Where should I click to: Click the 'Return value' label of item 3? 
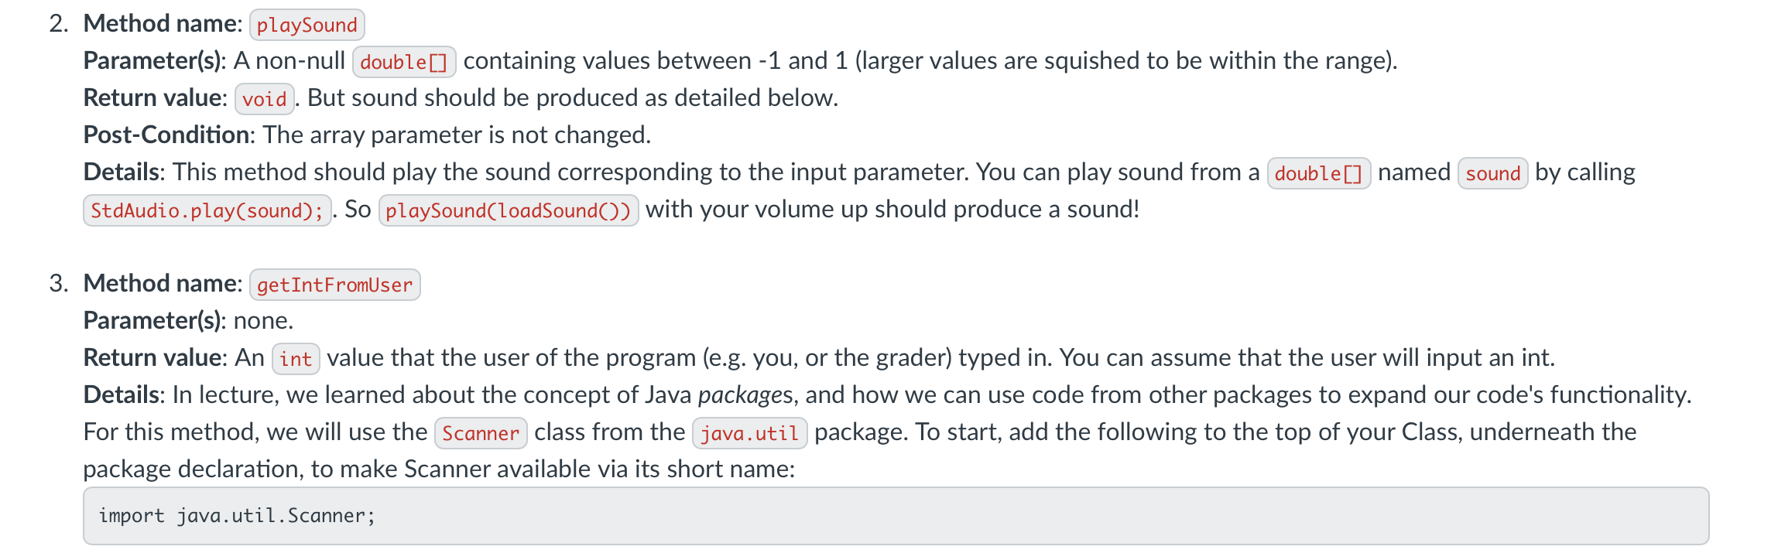click(x=154, y=357)
